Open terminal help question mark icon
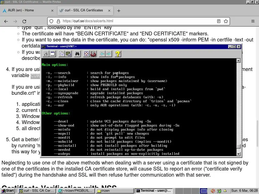This screenshot has width=259, height=194. coord(118,54)
